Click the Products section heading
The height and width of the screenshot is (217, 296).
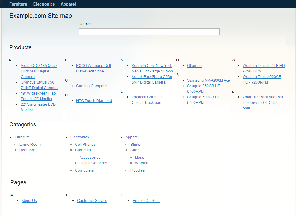[21, 47]
